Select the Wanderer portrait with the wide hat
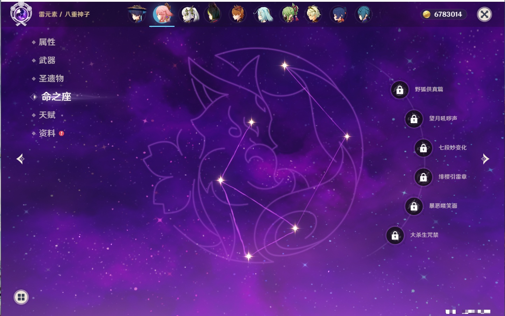This screenshot has width=505, height=316. [x=137, y=14]
